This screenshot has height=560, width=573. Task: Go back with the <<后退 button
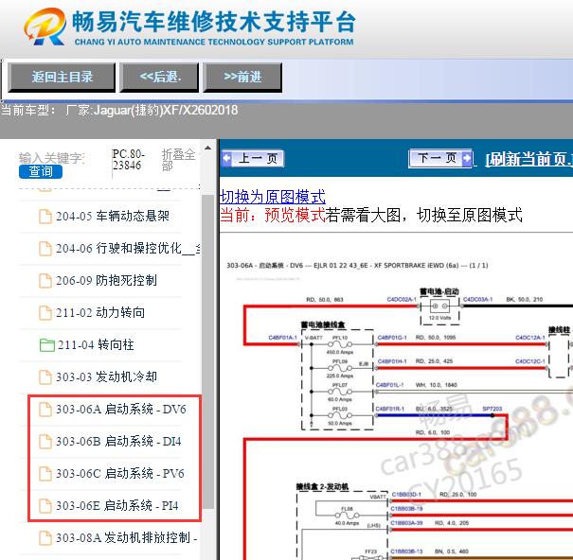click(x=160, y=77)
